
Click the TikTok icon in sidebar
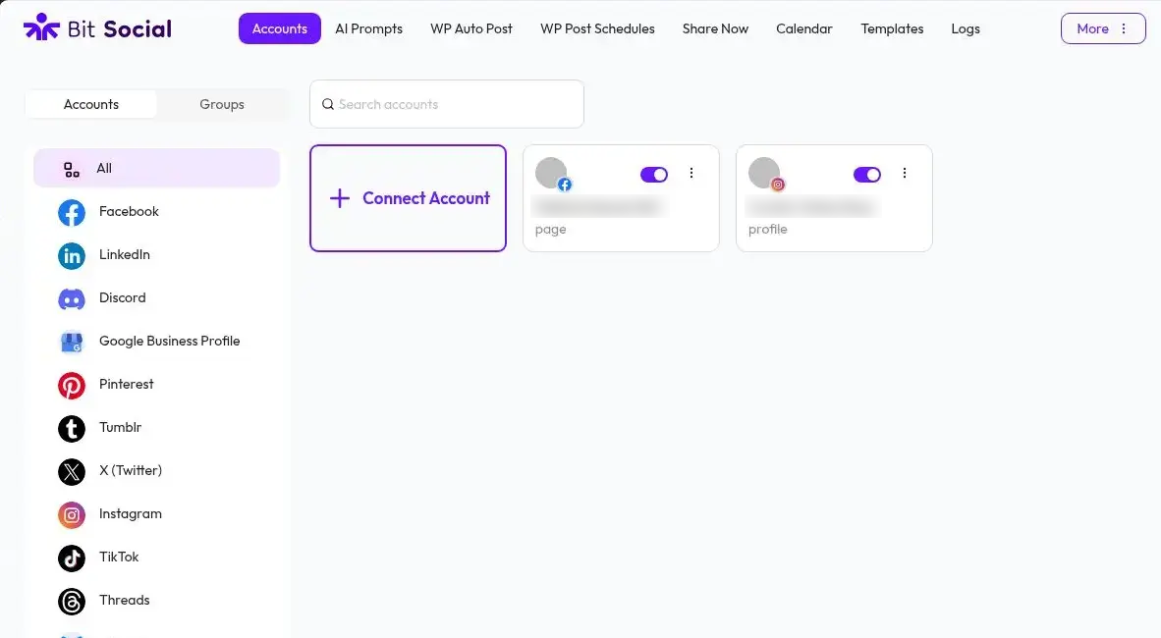click(x=72, y=558)
